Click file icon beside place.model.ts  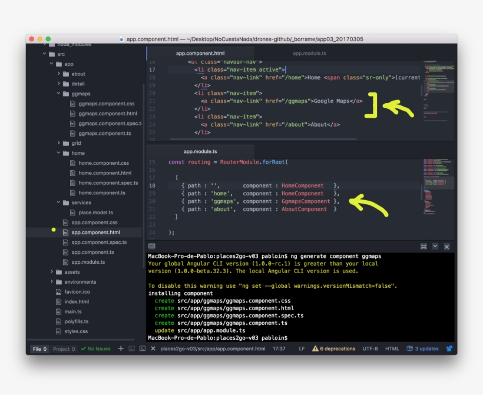(x=72, y=213)
